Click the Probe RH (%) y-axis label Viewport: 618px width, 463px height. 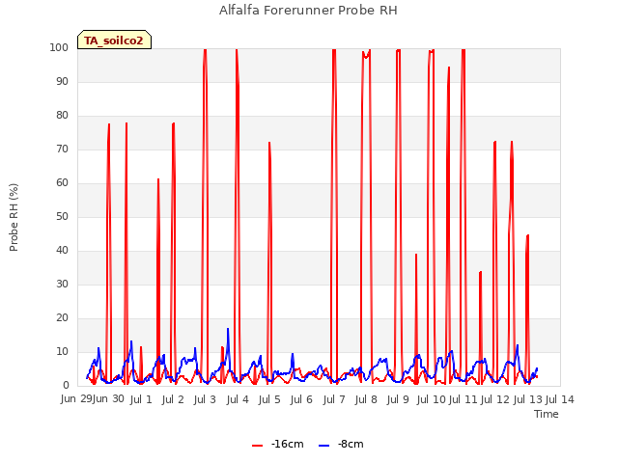(14, 217)
